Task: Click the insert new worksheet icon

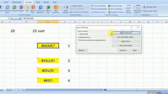Action: (23, 90)
